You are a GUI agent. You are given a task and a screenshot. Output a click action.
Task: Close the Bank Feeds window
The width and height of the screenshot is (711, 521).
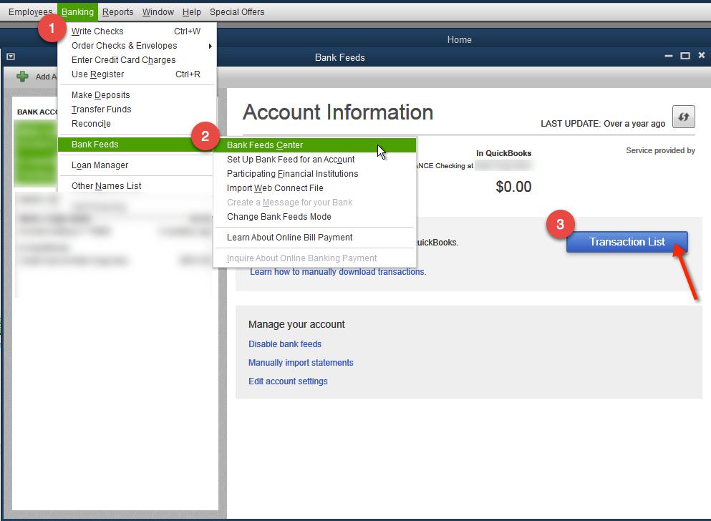[702, 55]
